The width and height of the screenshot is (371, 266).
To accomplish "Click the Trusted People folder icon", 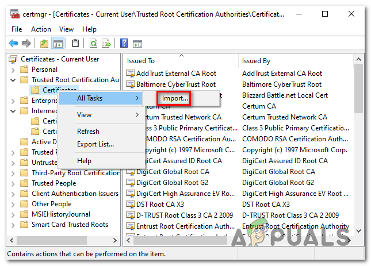I will click(24, 183).
